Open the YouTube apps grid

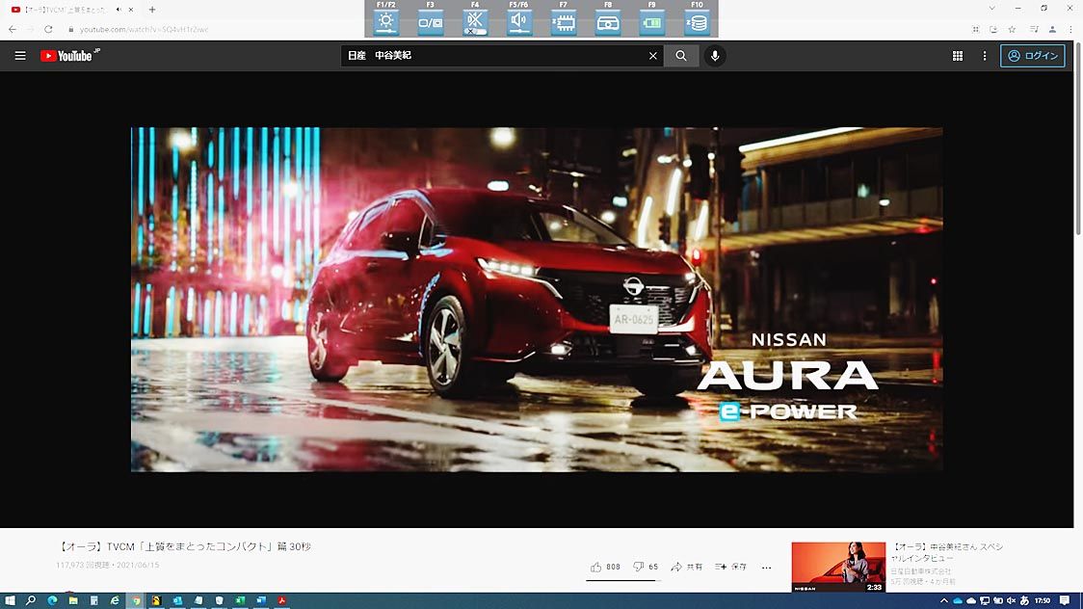[x=957, y=56]
